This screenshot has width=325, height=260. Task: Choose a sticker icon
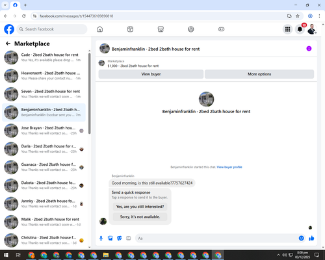tap(120, 239)
